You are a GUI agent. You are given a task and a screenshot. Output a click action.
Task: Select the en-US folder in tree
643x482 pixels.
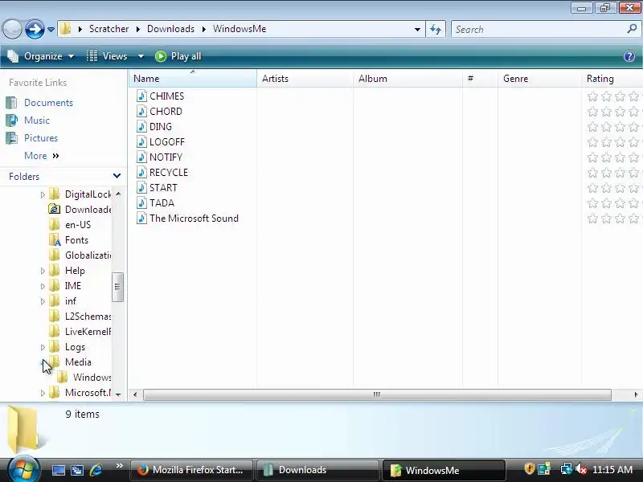click(78, 225)
